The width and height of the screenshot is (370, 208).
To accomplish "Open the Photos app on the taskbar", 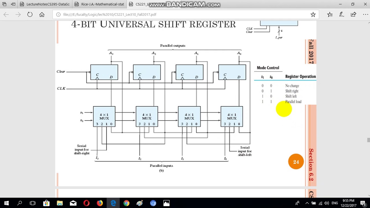I will pyautogui.click(x=166, y=203).
